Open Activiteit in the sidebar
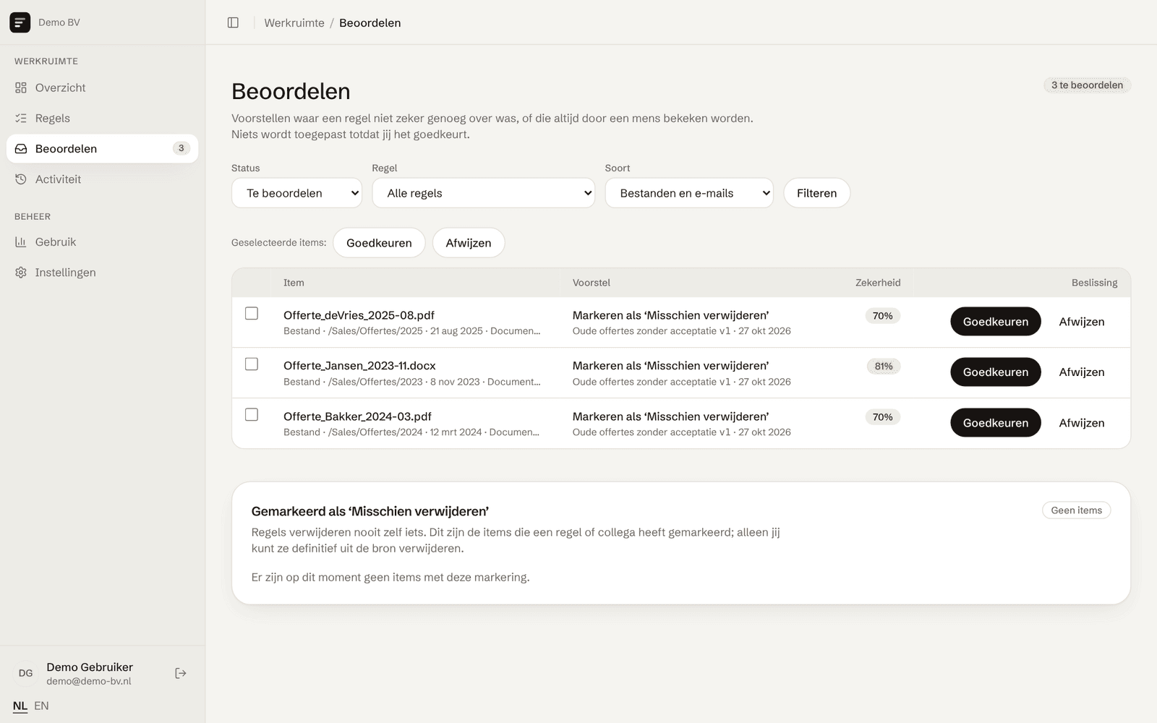This screenshot has width=1157, height=723. click(x=102, y=179)
